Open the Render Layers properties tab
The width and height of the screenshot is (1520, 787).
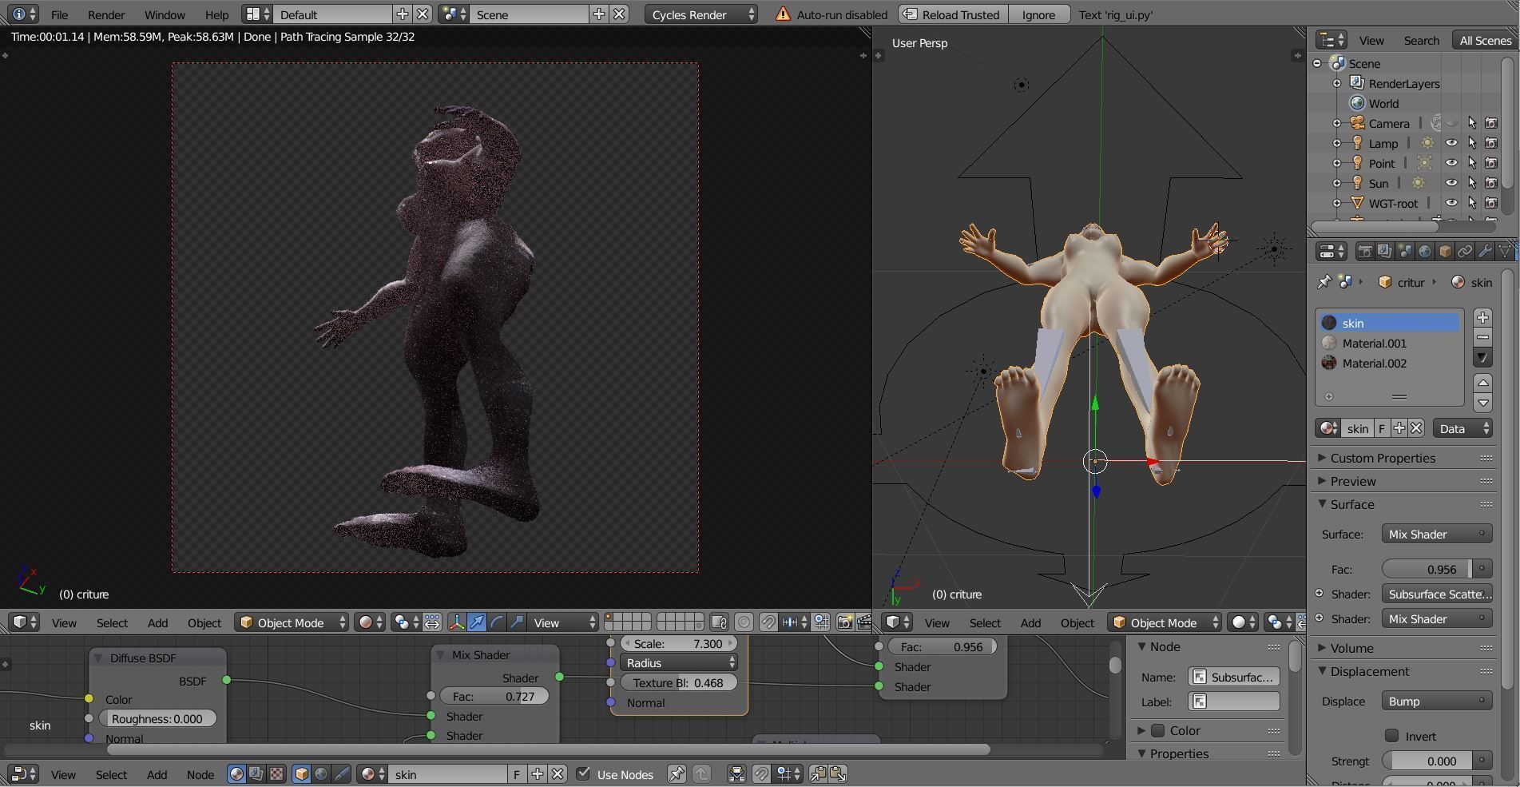[1385, 252]
